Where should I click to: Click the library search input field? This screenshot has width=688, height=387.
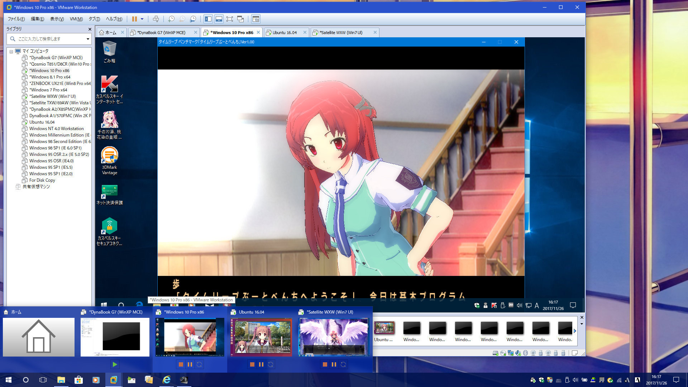tap(48, 39)
